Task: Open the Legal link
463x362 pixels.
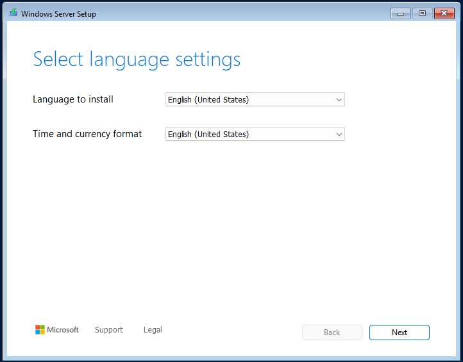Action: click(x=153, y=330)
